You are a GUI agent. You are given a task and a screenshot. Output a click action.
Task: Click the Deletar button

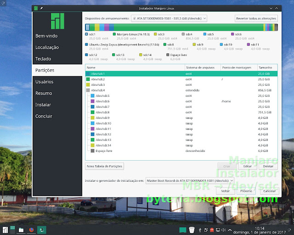pos(268,166)
